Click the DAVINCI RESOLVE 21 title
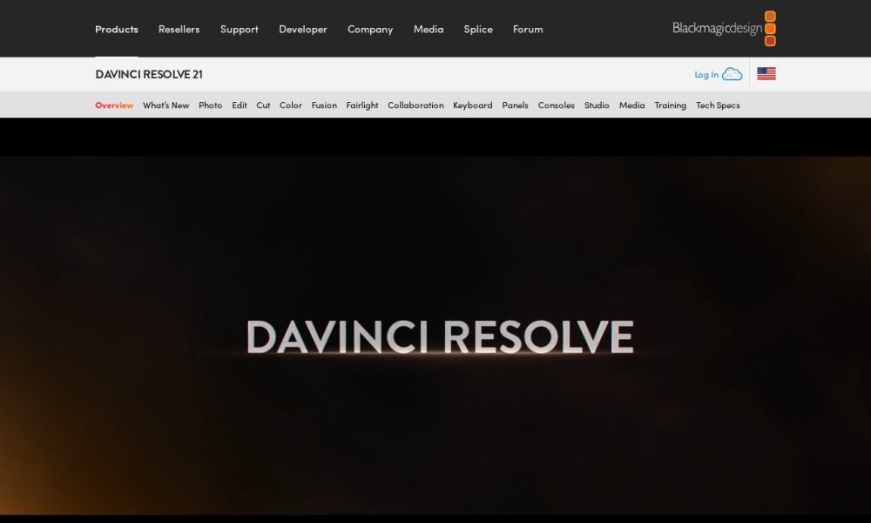Screen dimensions: 871x523 tap(149, 74)
